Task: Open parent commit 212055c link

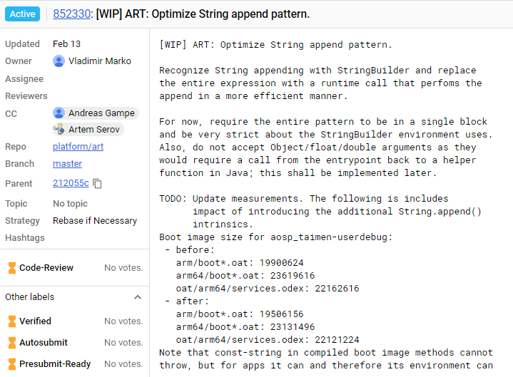Action: pyautogui.click(x=71, y=183)
